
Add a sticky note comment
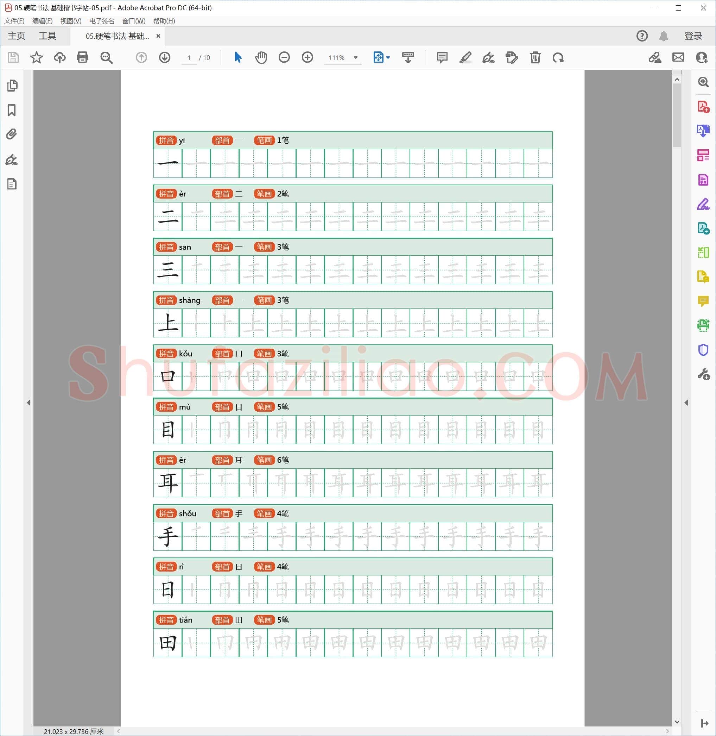442,58
